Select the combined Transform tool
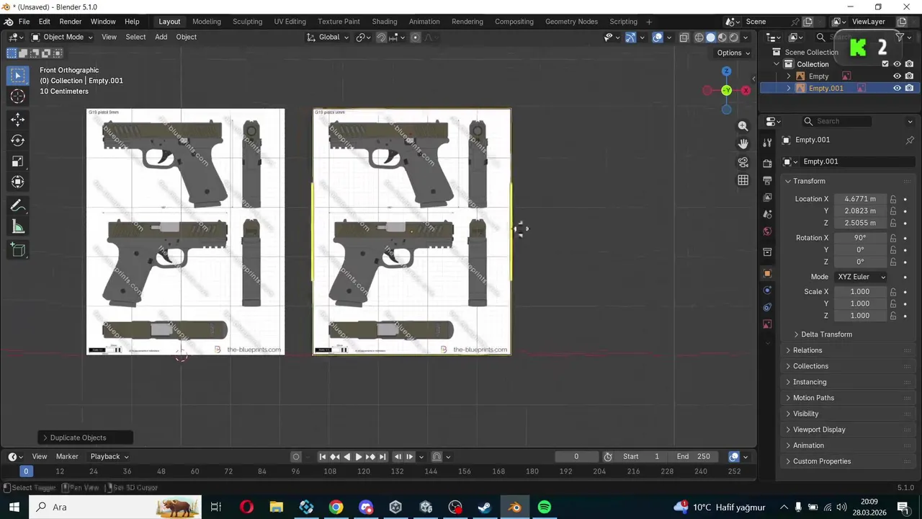This screenshot has height=519, width=922. (18, 182)
